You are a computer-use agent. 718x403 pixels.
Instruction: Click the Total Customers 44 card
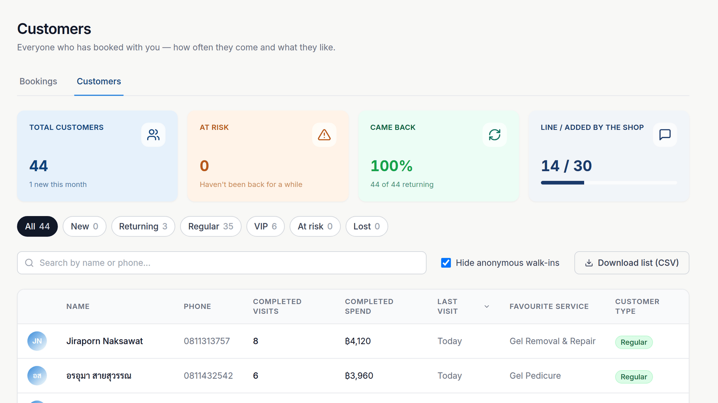click(97, 156)
